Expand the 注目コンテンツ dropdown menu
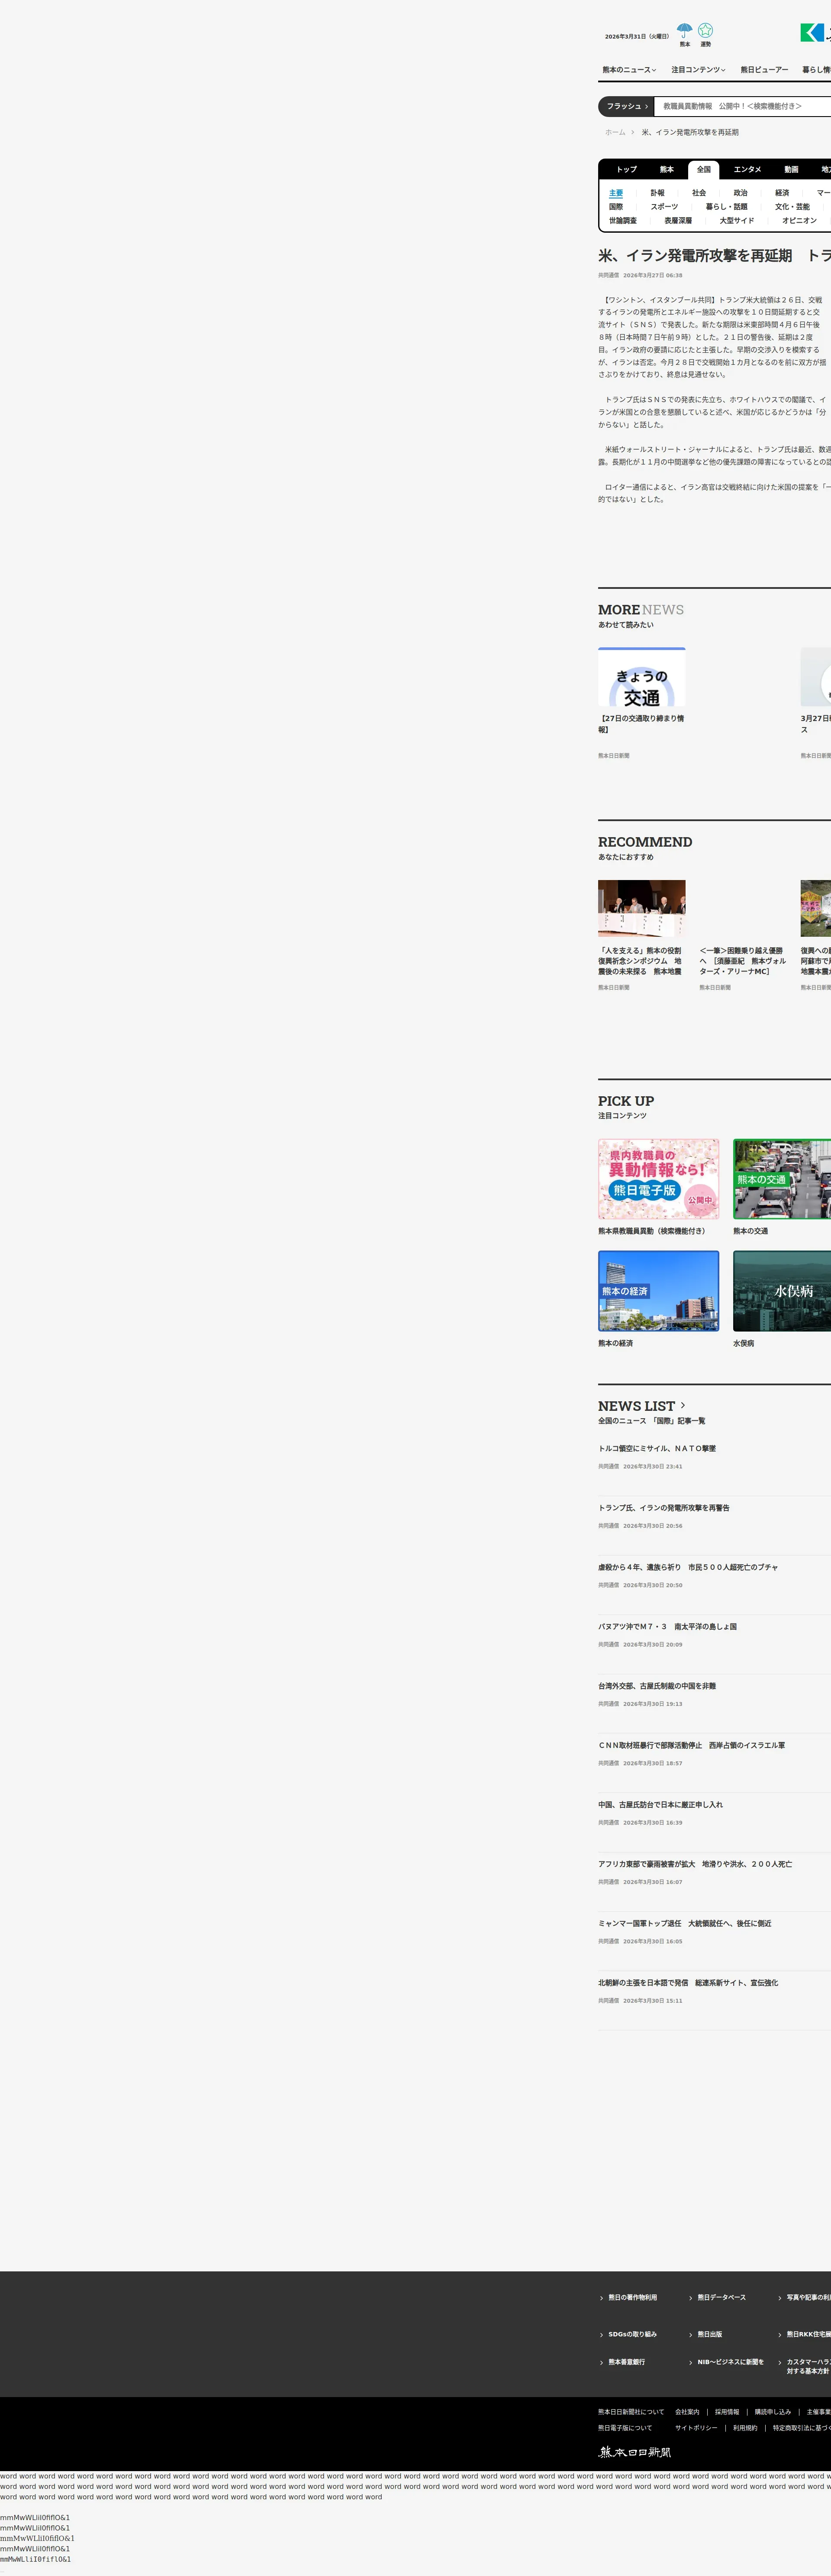 click(x=698, y=70)
